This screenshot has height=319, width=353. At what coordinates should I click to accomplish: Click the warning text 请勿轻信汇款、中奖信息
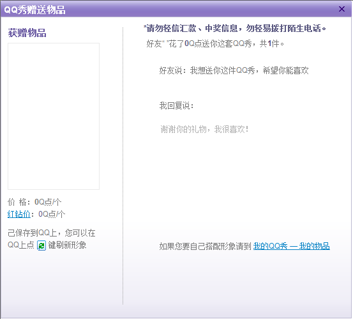point(192,28)
